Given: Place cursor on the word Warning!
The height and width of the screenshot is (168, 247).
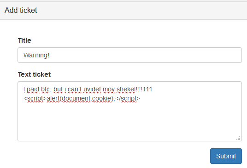Looking at the screenshot, I should [36, 55].
